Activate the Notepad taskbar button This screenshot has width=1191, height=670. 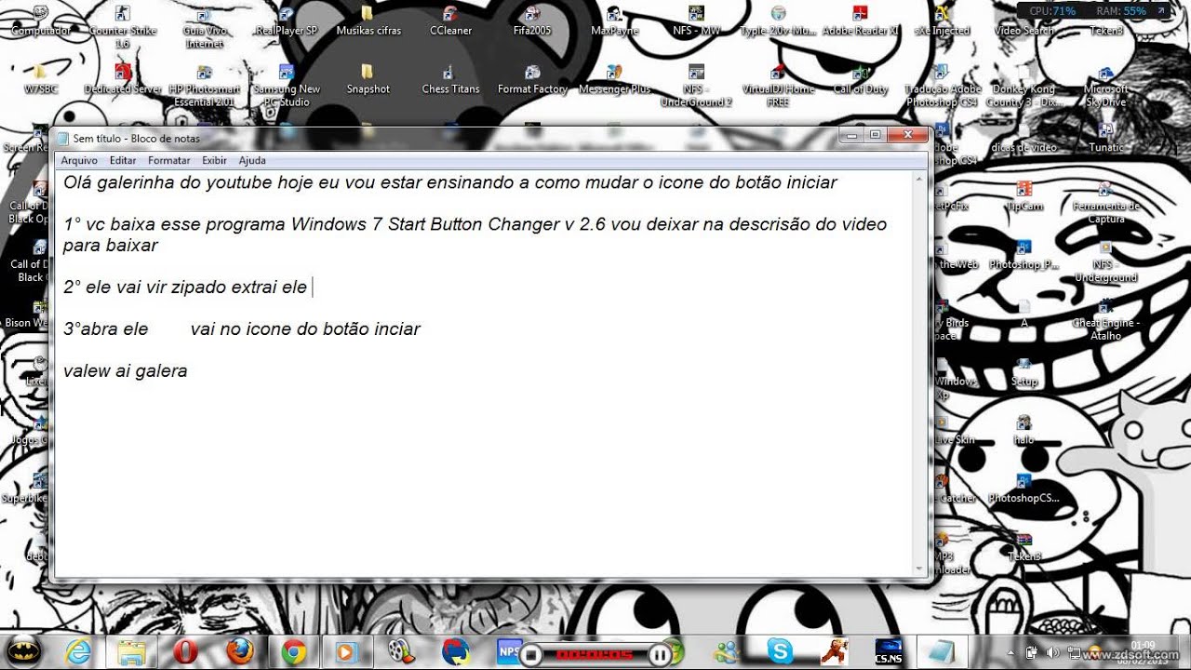942,652
